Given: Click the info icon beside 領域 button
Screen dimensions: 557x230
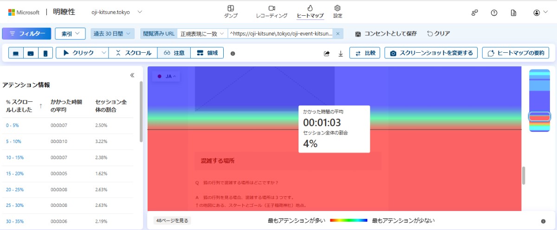Looking at the screenshot, I should [233, 53].
